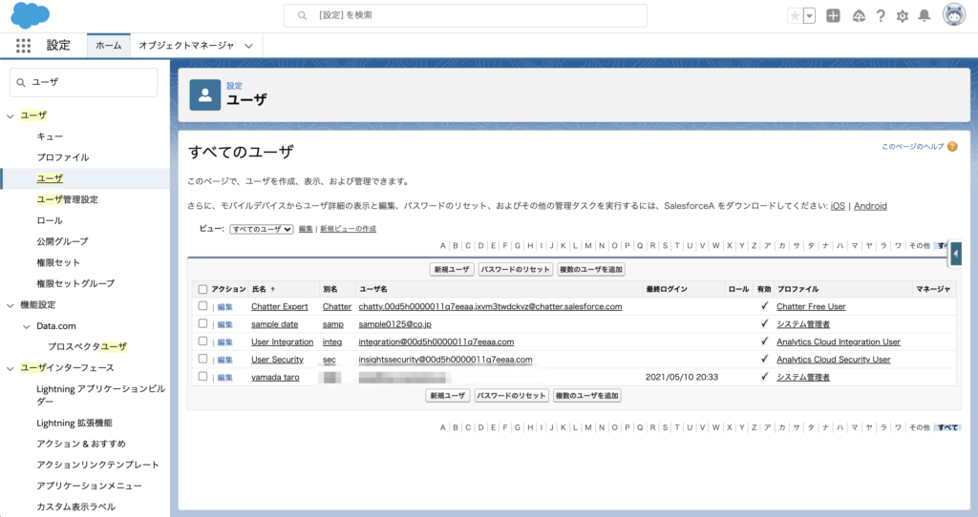
Task: Open プロファイル in the sidebar
Action: [x=62, y=157]
